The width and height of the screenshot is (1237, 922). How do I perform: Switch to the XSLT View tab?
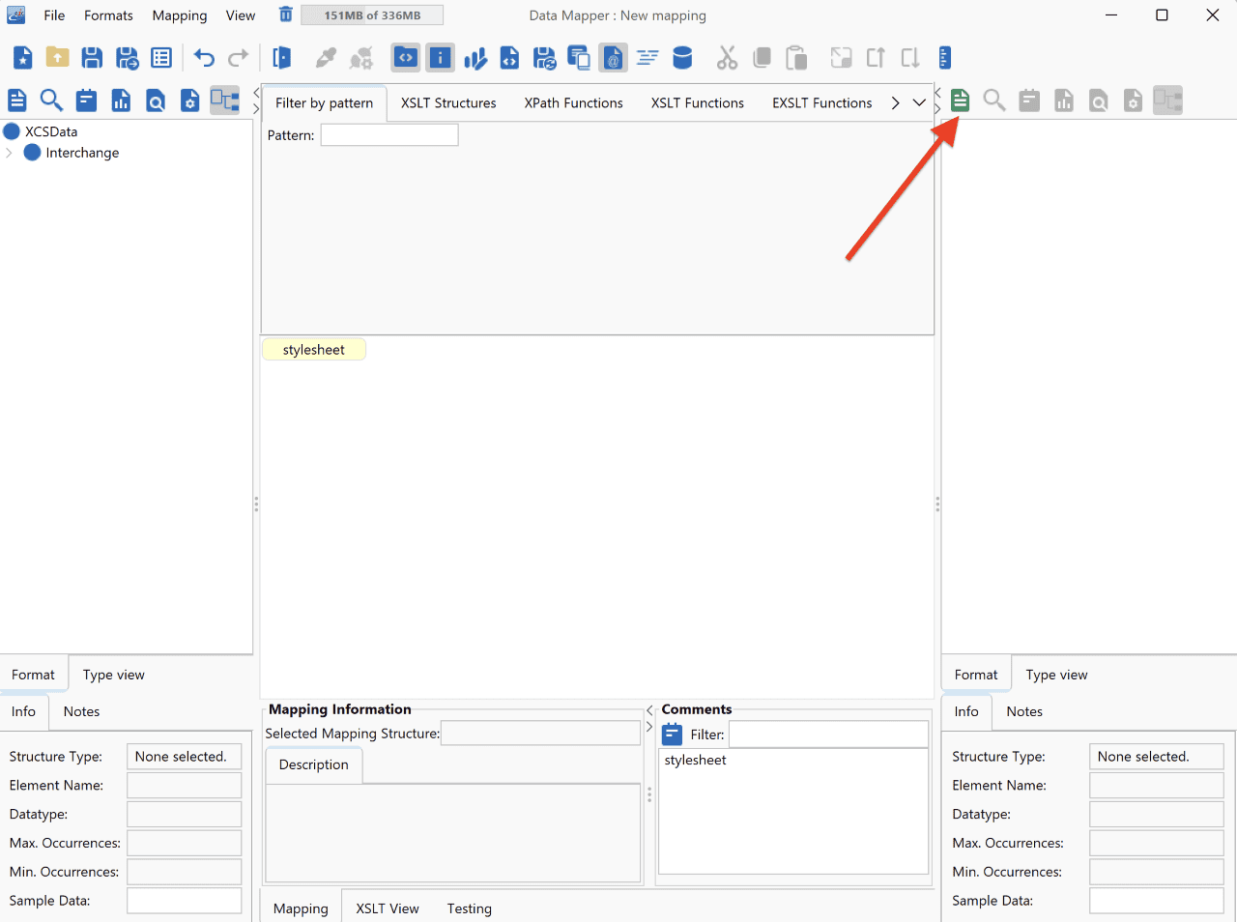point(388,908)
